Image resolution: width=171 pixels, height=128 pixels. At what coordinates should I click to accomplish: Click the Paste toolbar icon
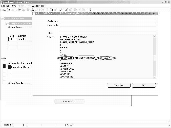pos(51,10)
